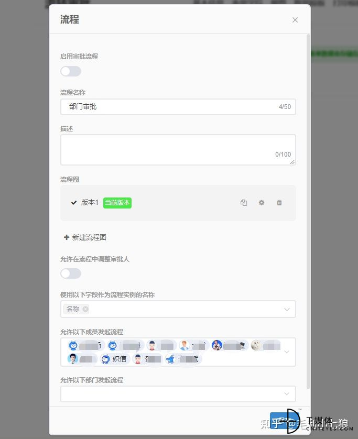
Task: Select the 版本1 flowchart row
Action: pyautogui.click(x=178, y=203)
